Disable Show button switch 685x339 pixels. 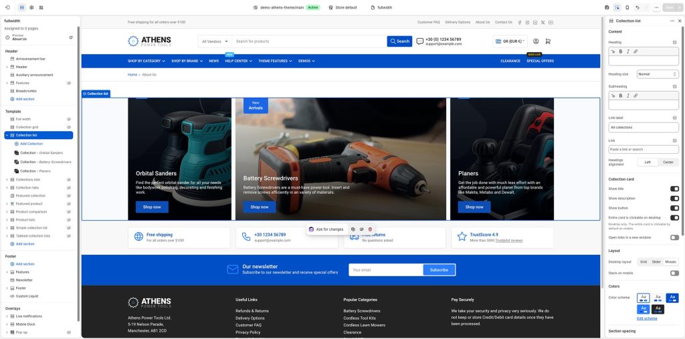click(674, 208)
